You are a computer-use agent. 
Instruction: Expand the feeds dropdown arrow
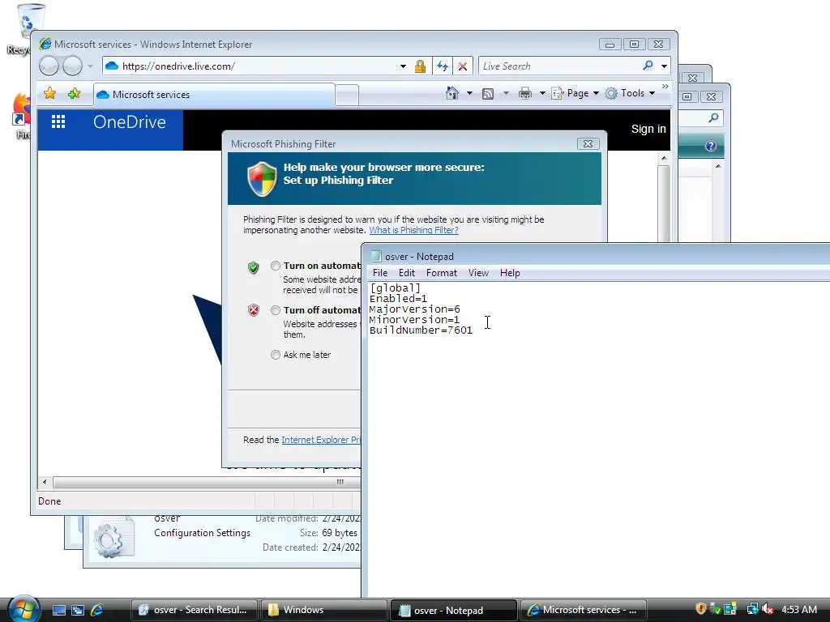point(506,94)
